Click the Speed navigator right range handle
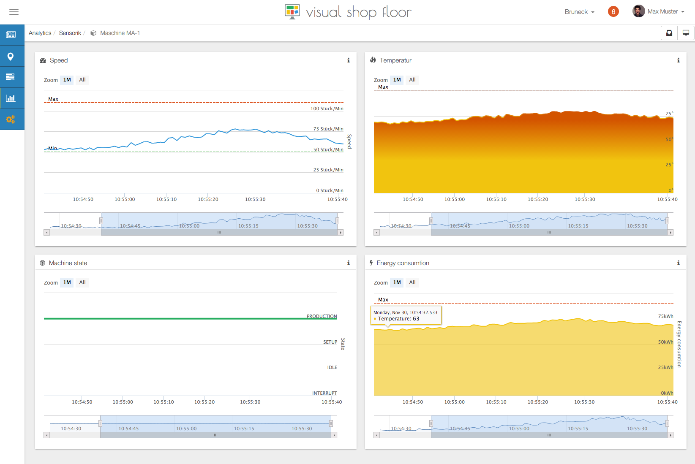This screenshot has width=695, height=464. tap(337, 221)
